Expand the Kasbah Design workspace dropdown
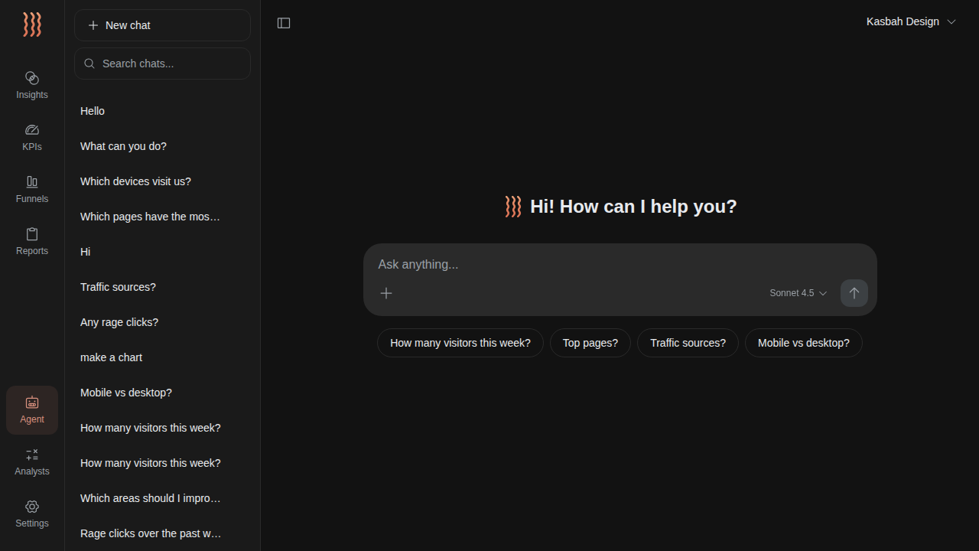The image size is (979, 551). coord(911,21)
